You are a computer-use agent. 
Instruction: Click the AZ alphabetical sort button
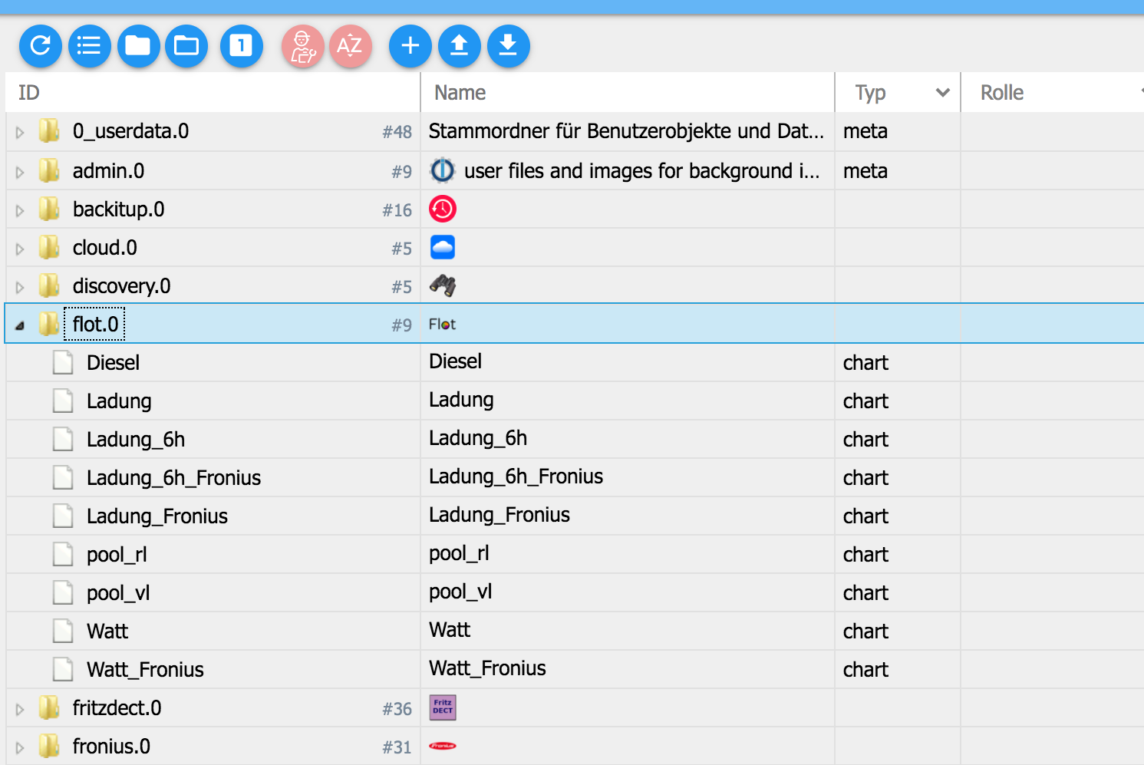coord(351,46)
